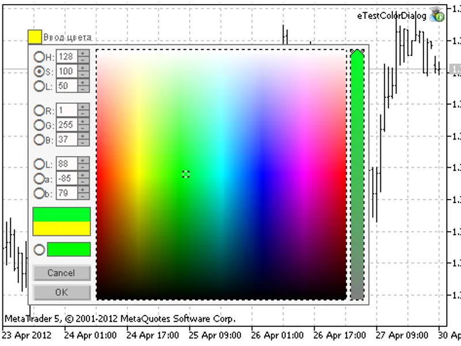
Task: Click the Ввод цвета label
Action: pos(67,37)
